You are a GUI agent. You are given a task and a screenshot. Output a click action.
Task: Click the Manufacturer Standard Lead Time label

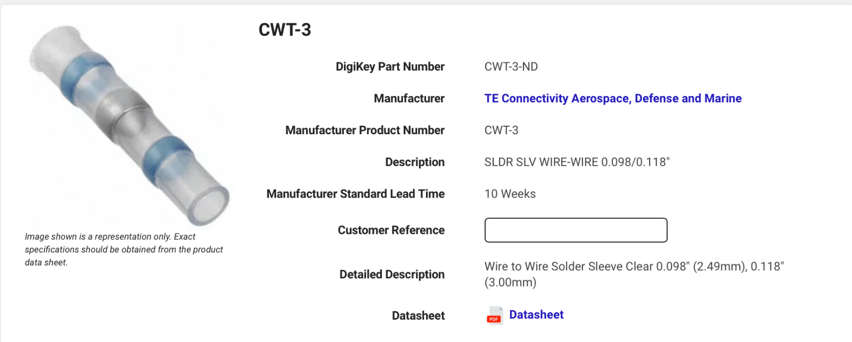point(355,194)
